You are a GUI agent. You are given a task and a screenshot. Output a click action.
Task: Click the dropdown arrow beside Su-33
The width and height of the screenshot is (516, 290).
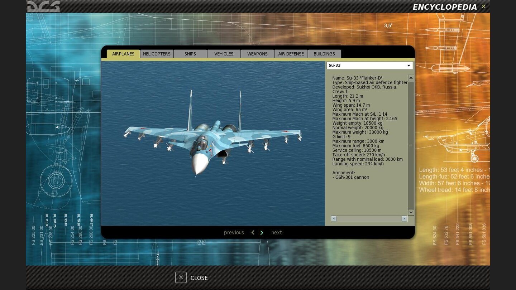click(408, 66)
